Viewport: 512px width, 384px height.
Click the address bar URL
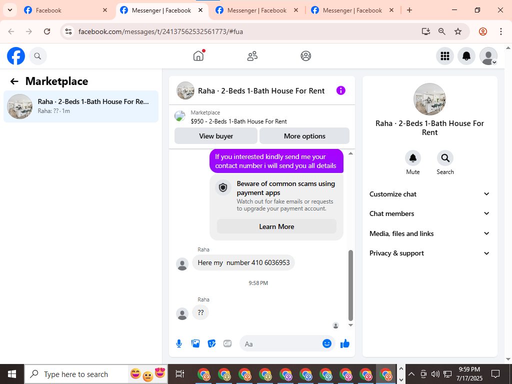(x=160, y=31)
